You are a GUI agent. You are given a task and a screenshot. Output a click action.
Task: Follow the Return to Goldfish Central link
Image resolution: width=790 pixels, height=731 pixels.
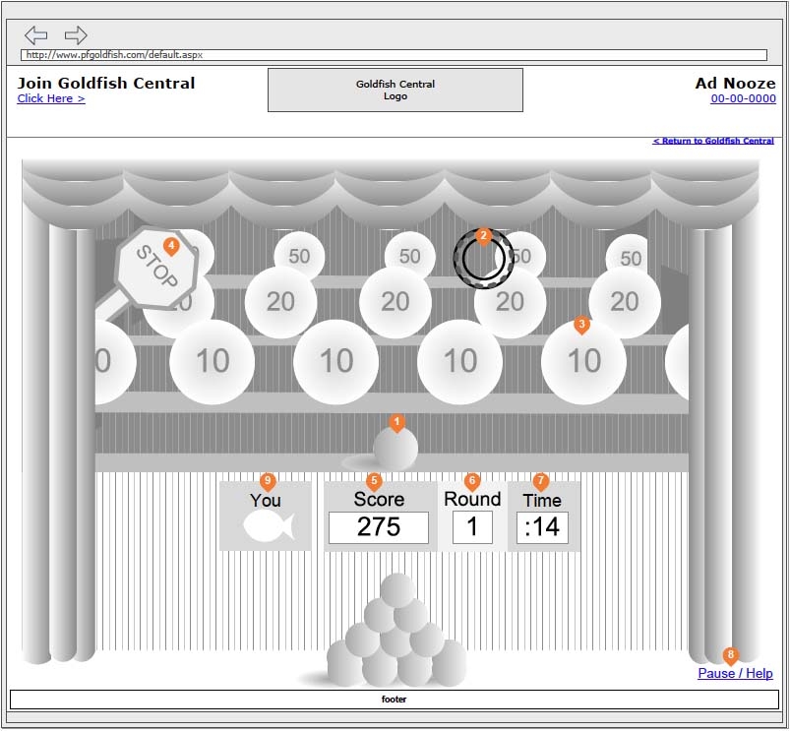[712, 141]
